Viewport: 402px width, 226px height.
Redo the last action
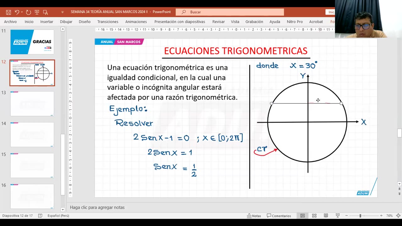(28, 12)
